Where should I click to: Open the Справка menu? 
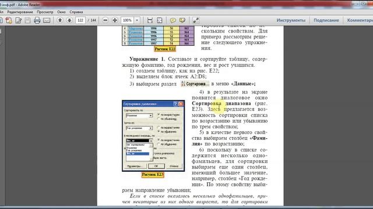[76, 12]
